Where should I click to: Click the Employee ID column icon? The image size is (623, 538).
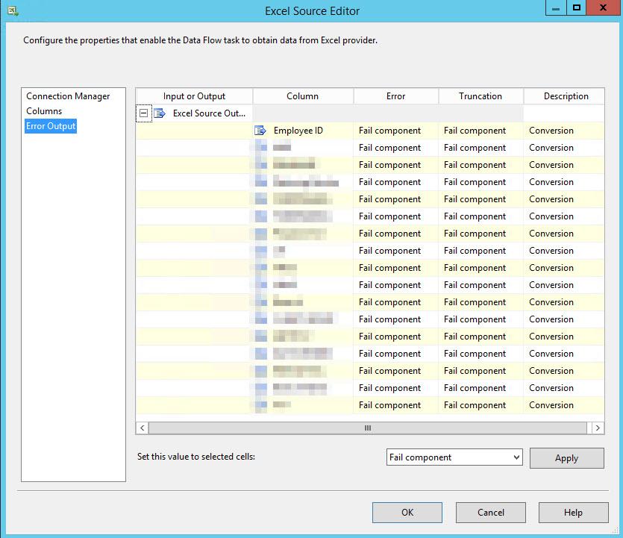pyautogui.click(x=260, y=131)
